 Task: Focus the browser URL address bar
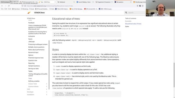pos(78,6)
